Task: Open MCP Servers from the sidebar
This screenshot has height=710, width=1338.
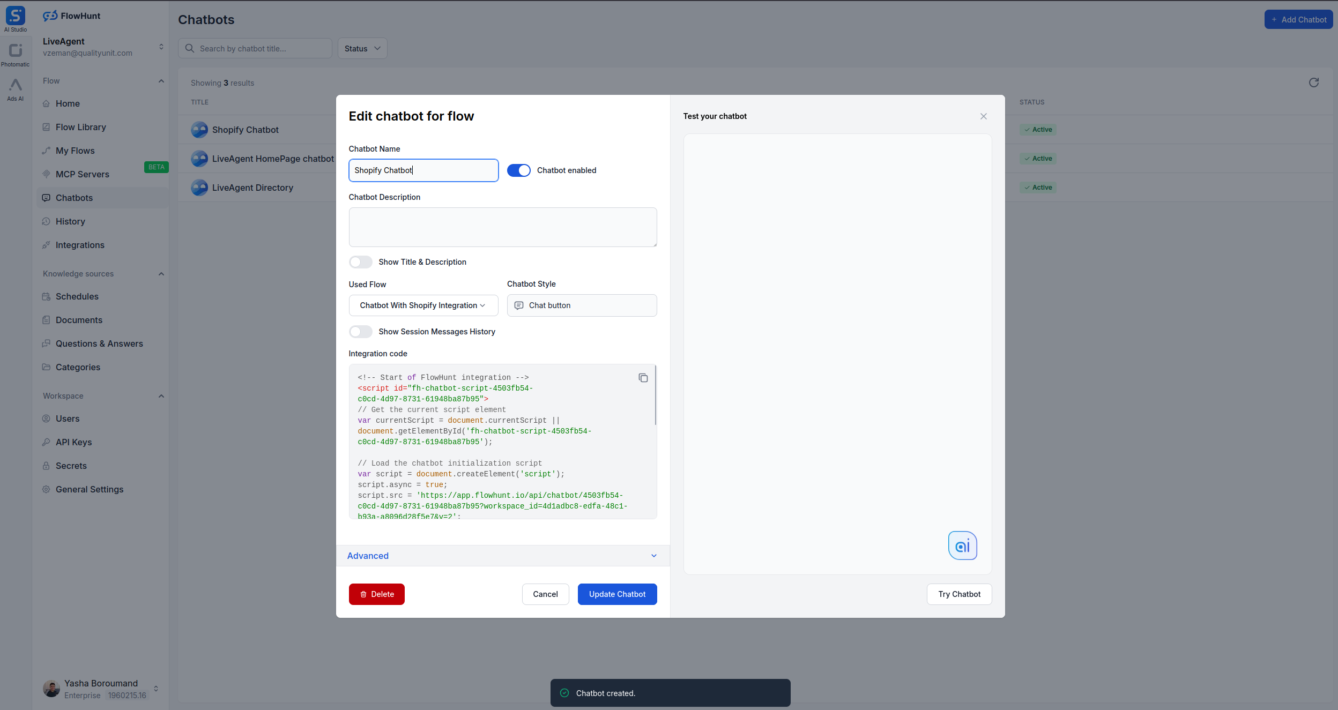Action: [x=83, y=174]
